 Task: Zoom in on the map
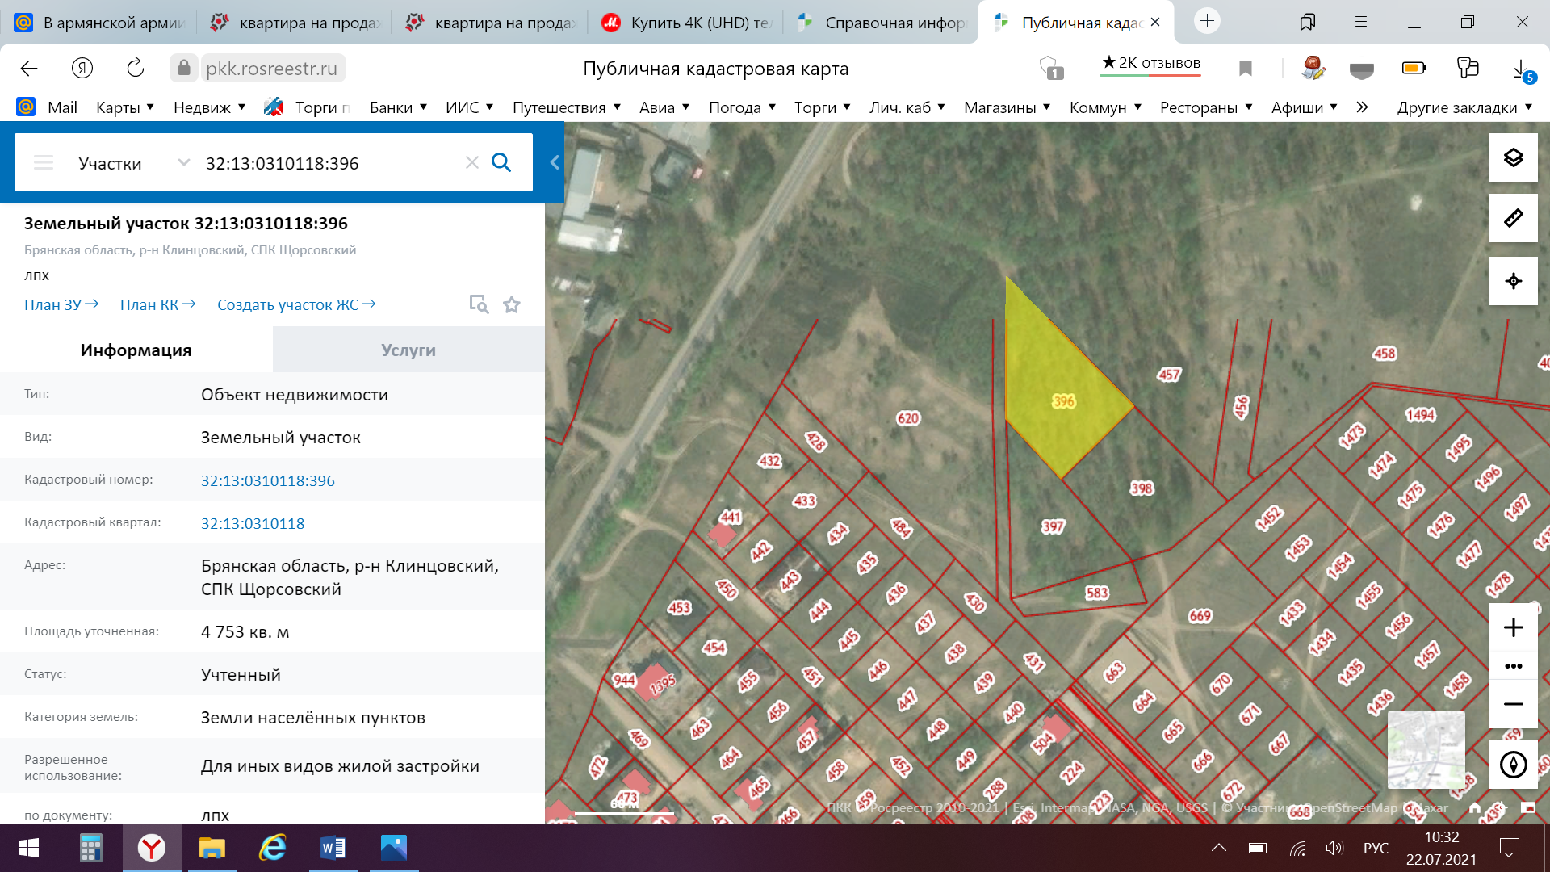(x=1513, y=627)
